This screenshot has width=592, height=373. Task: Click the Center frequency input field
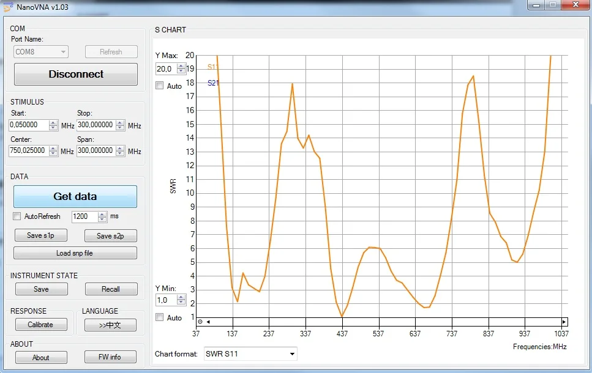(29, 150)
